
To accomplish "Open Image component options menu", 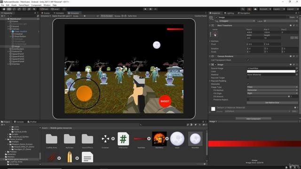I will [x=297, y=65].
